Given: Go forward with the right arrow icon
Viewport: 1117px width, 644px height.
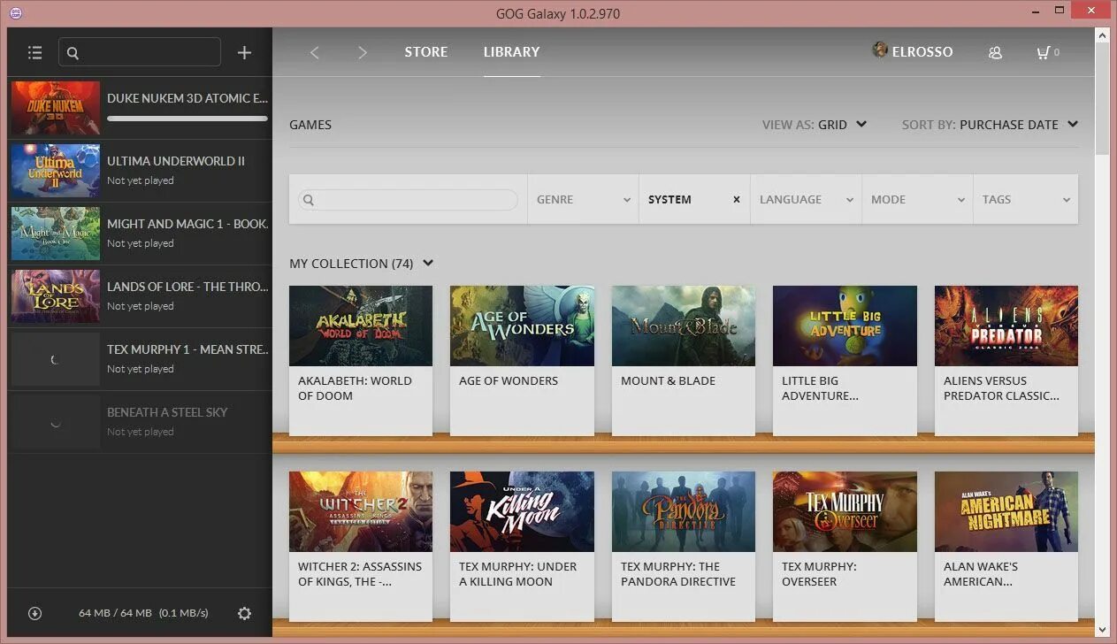Looking at the screenshot, I should coord(362,52).
